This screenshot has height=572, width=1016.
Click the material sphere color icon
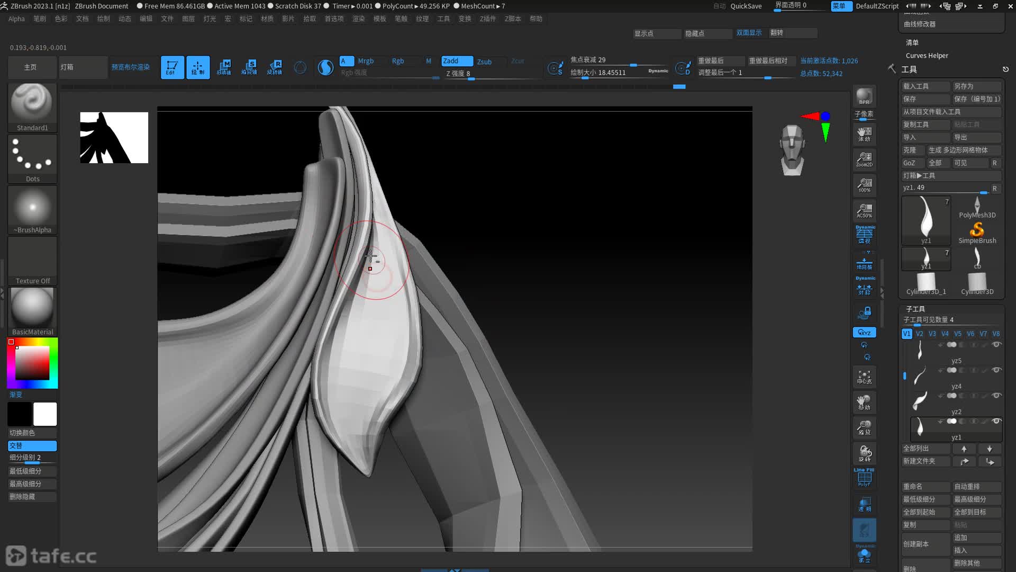click(325, 67)
